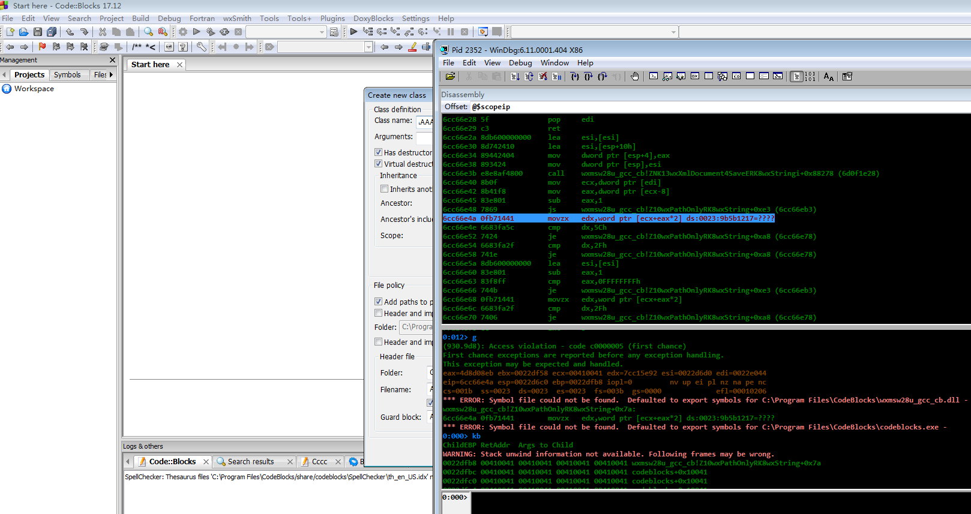Image resolution: width=971 pixels, height=514 pixels.
Task: Save all files in Code::Blocks toolbar
Action: click(52, 32)
